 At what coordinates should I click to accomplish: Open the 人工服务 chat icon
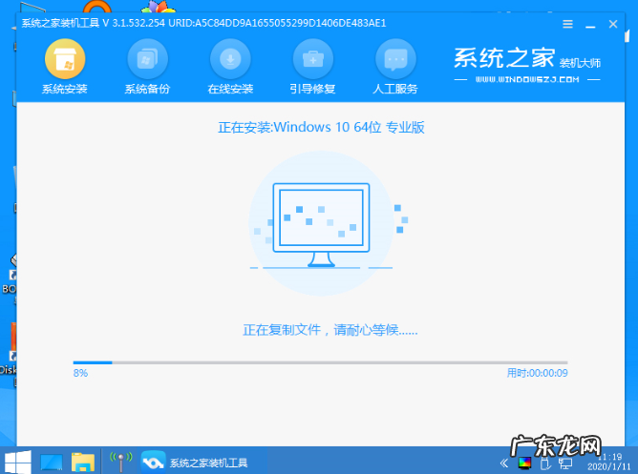coord(395,59)
